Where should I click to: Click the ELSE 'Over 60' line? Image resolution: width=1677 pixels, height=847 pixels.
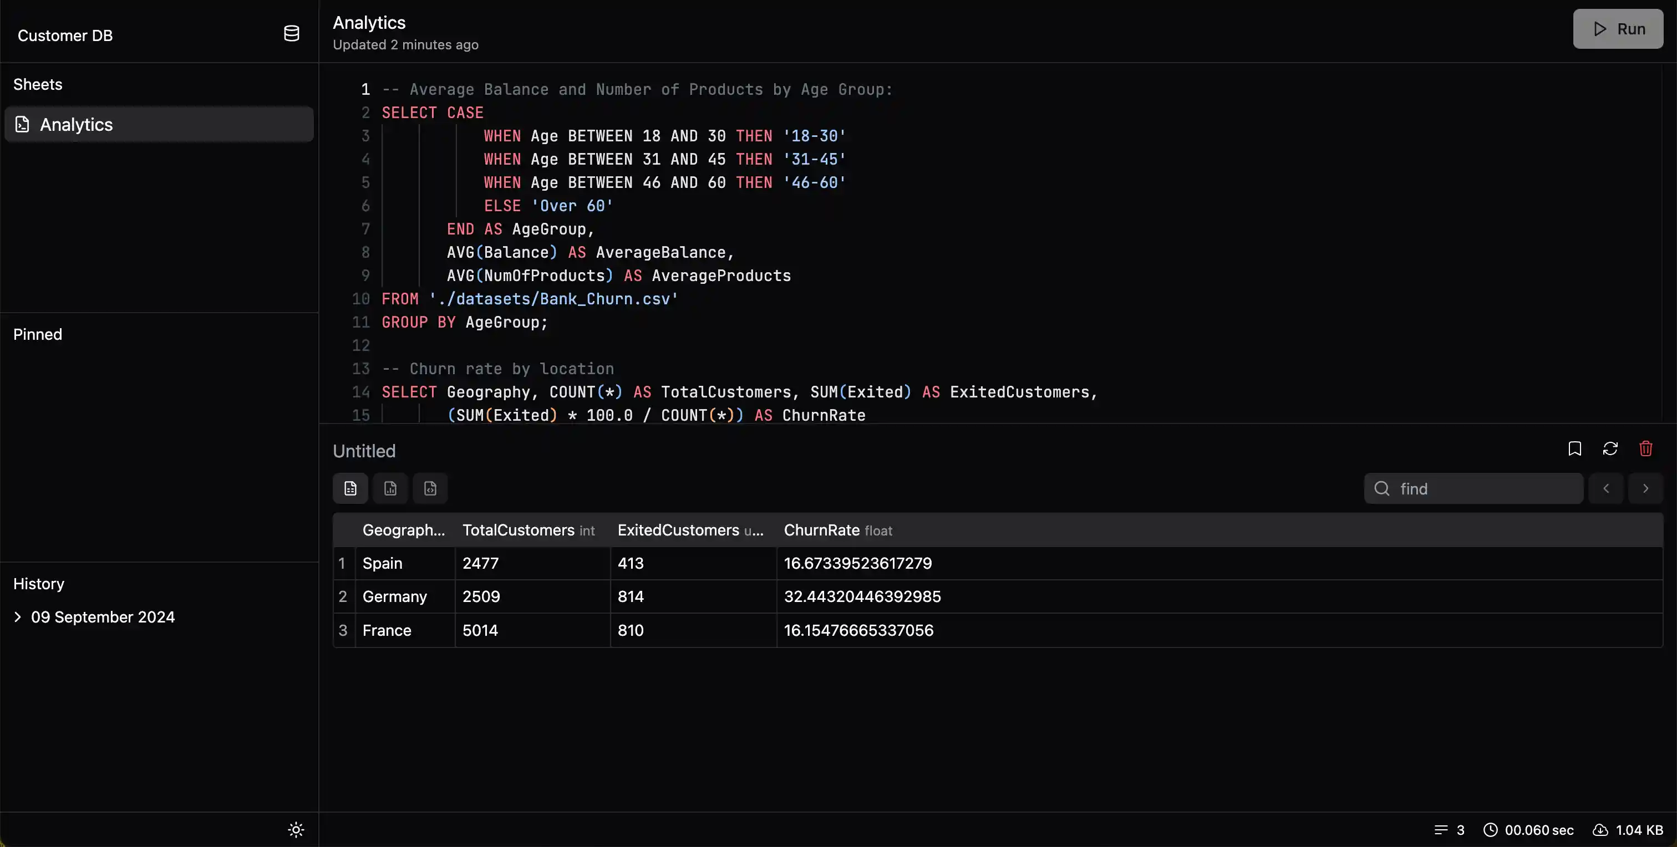coord(548,206)
